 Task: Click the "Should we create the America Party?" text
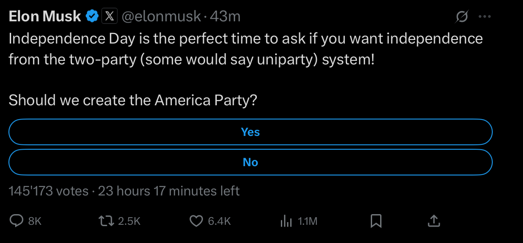coord(133,100)
